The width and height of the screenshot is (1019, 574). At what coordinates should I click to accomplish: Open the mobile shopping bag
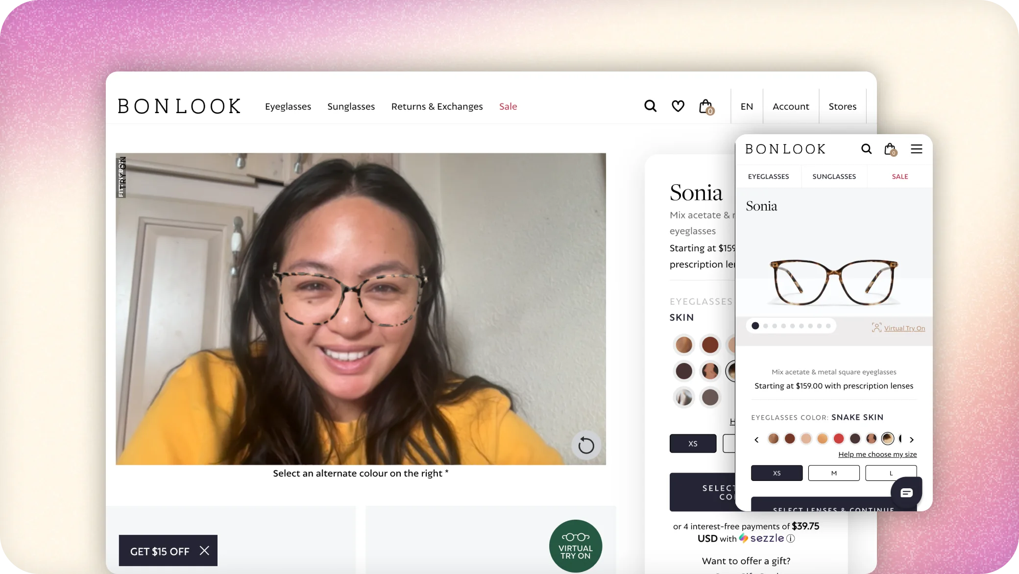pyautogui.click(x=890, y=149)
